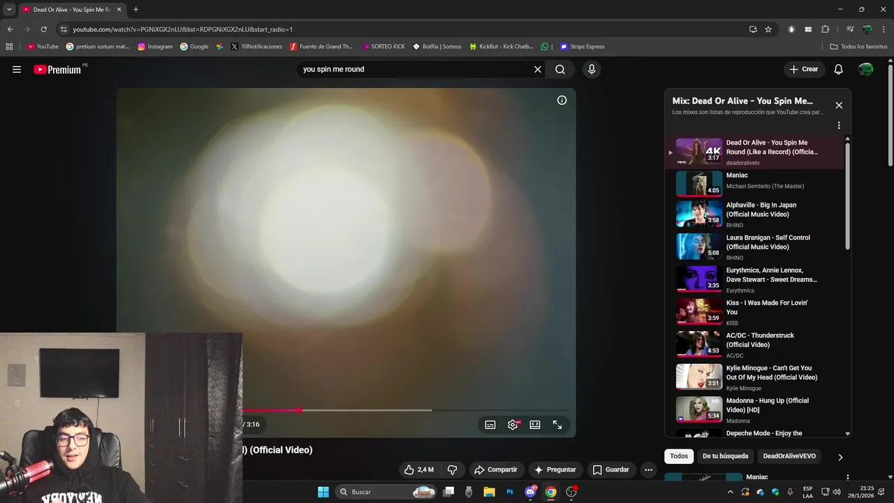Select the DeadOrAliveVEVO chip

tap(789, 456)
